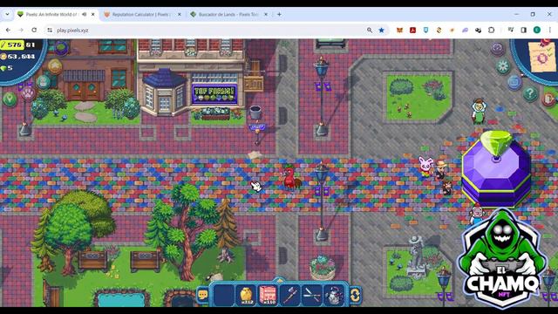The width and height of the screenshot is (558, 314).
Task: Close the Buscador de Lands tab
Action: (265, 15)
